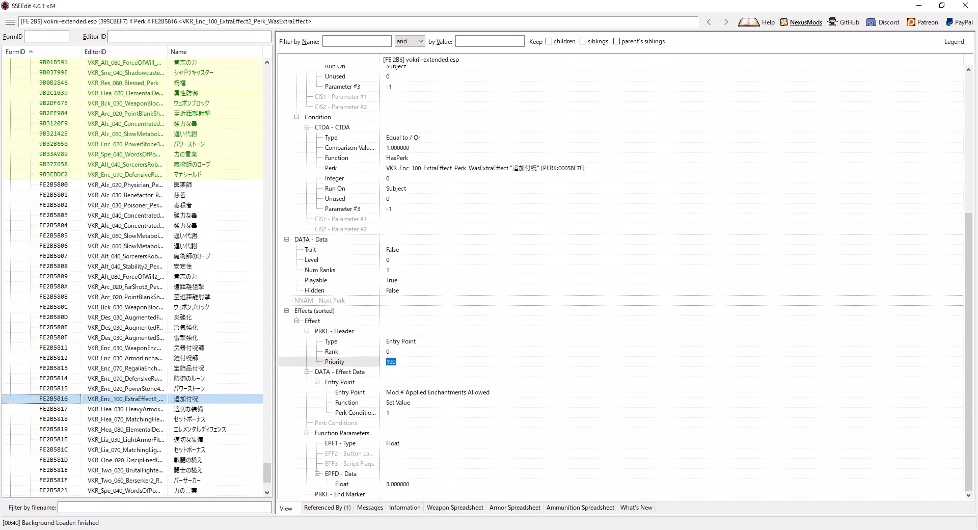Collapse the DATA - Data node
This screenshot has width=978, height=530.
click(x=286, y=240)
